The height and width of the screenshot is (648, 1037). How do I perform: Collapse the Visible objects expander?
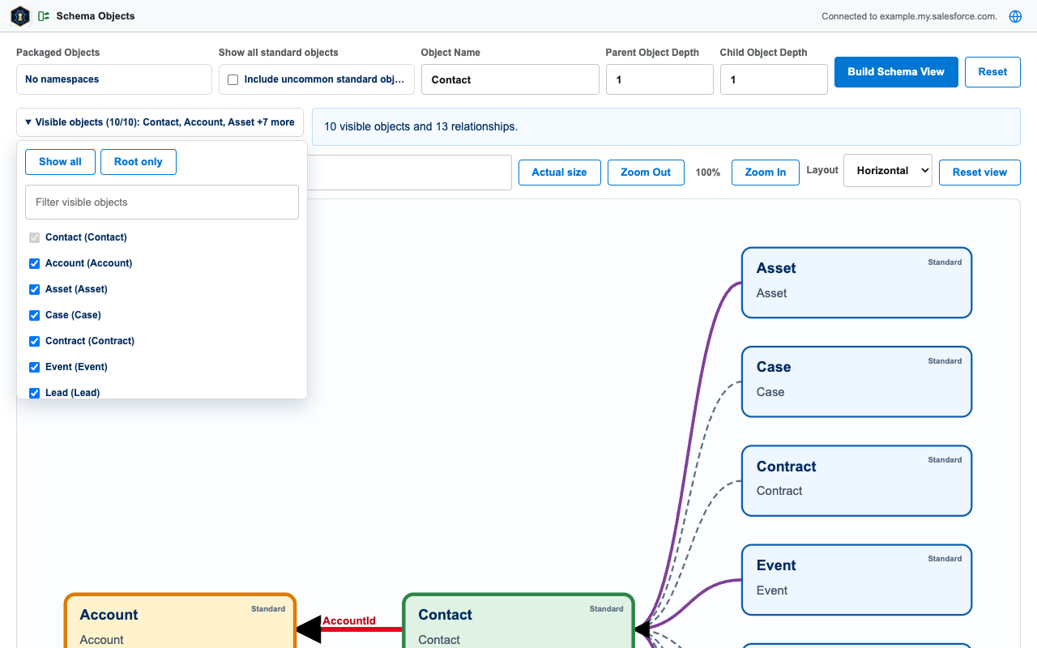pyautogui.click(x=160, y=122)
